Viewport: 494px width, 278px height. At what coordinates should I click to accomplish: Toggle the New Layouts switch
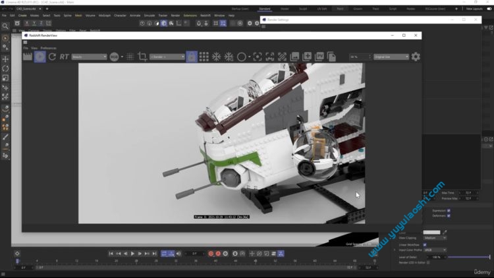click(489, 9)
